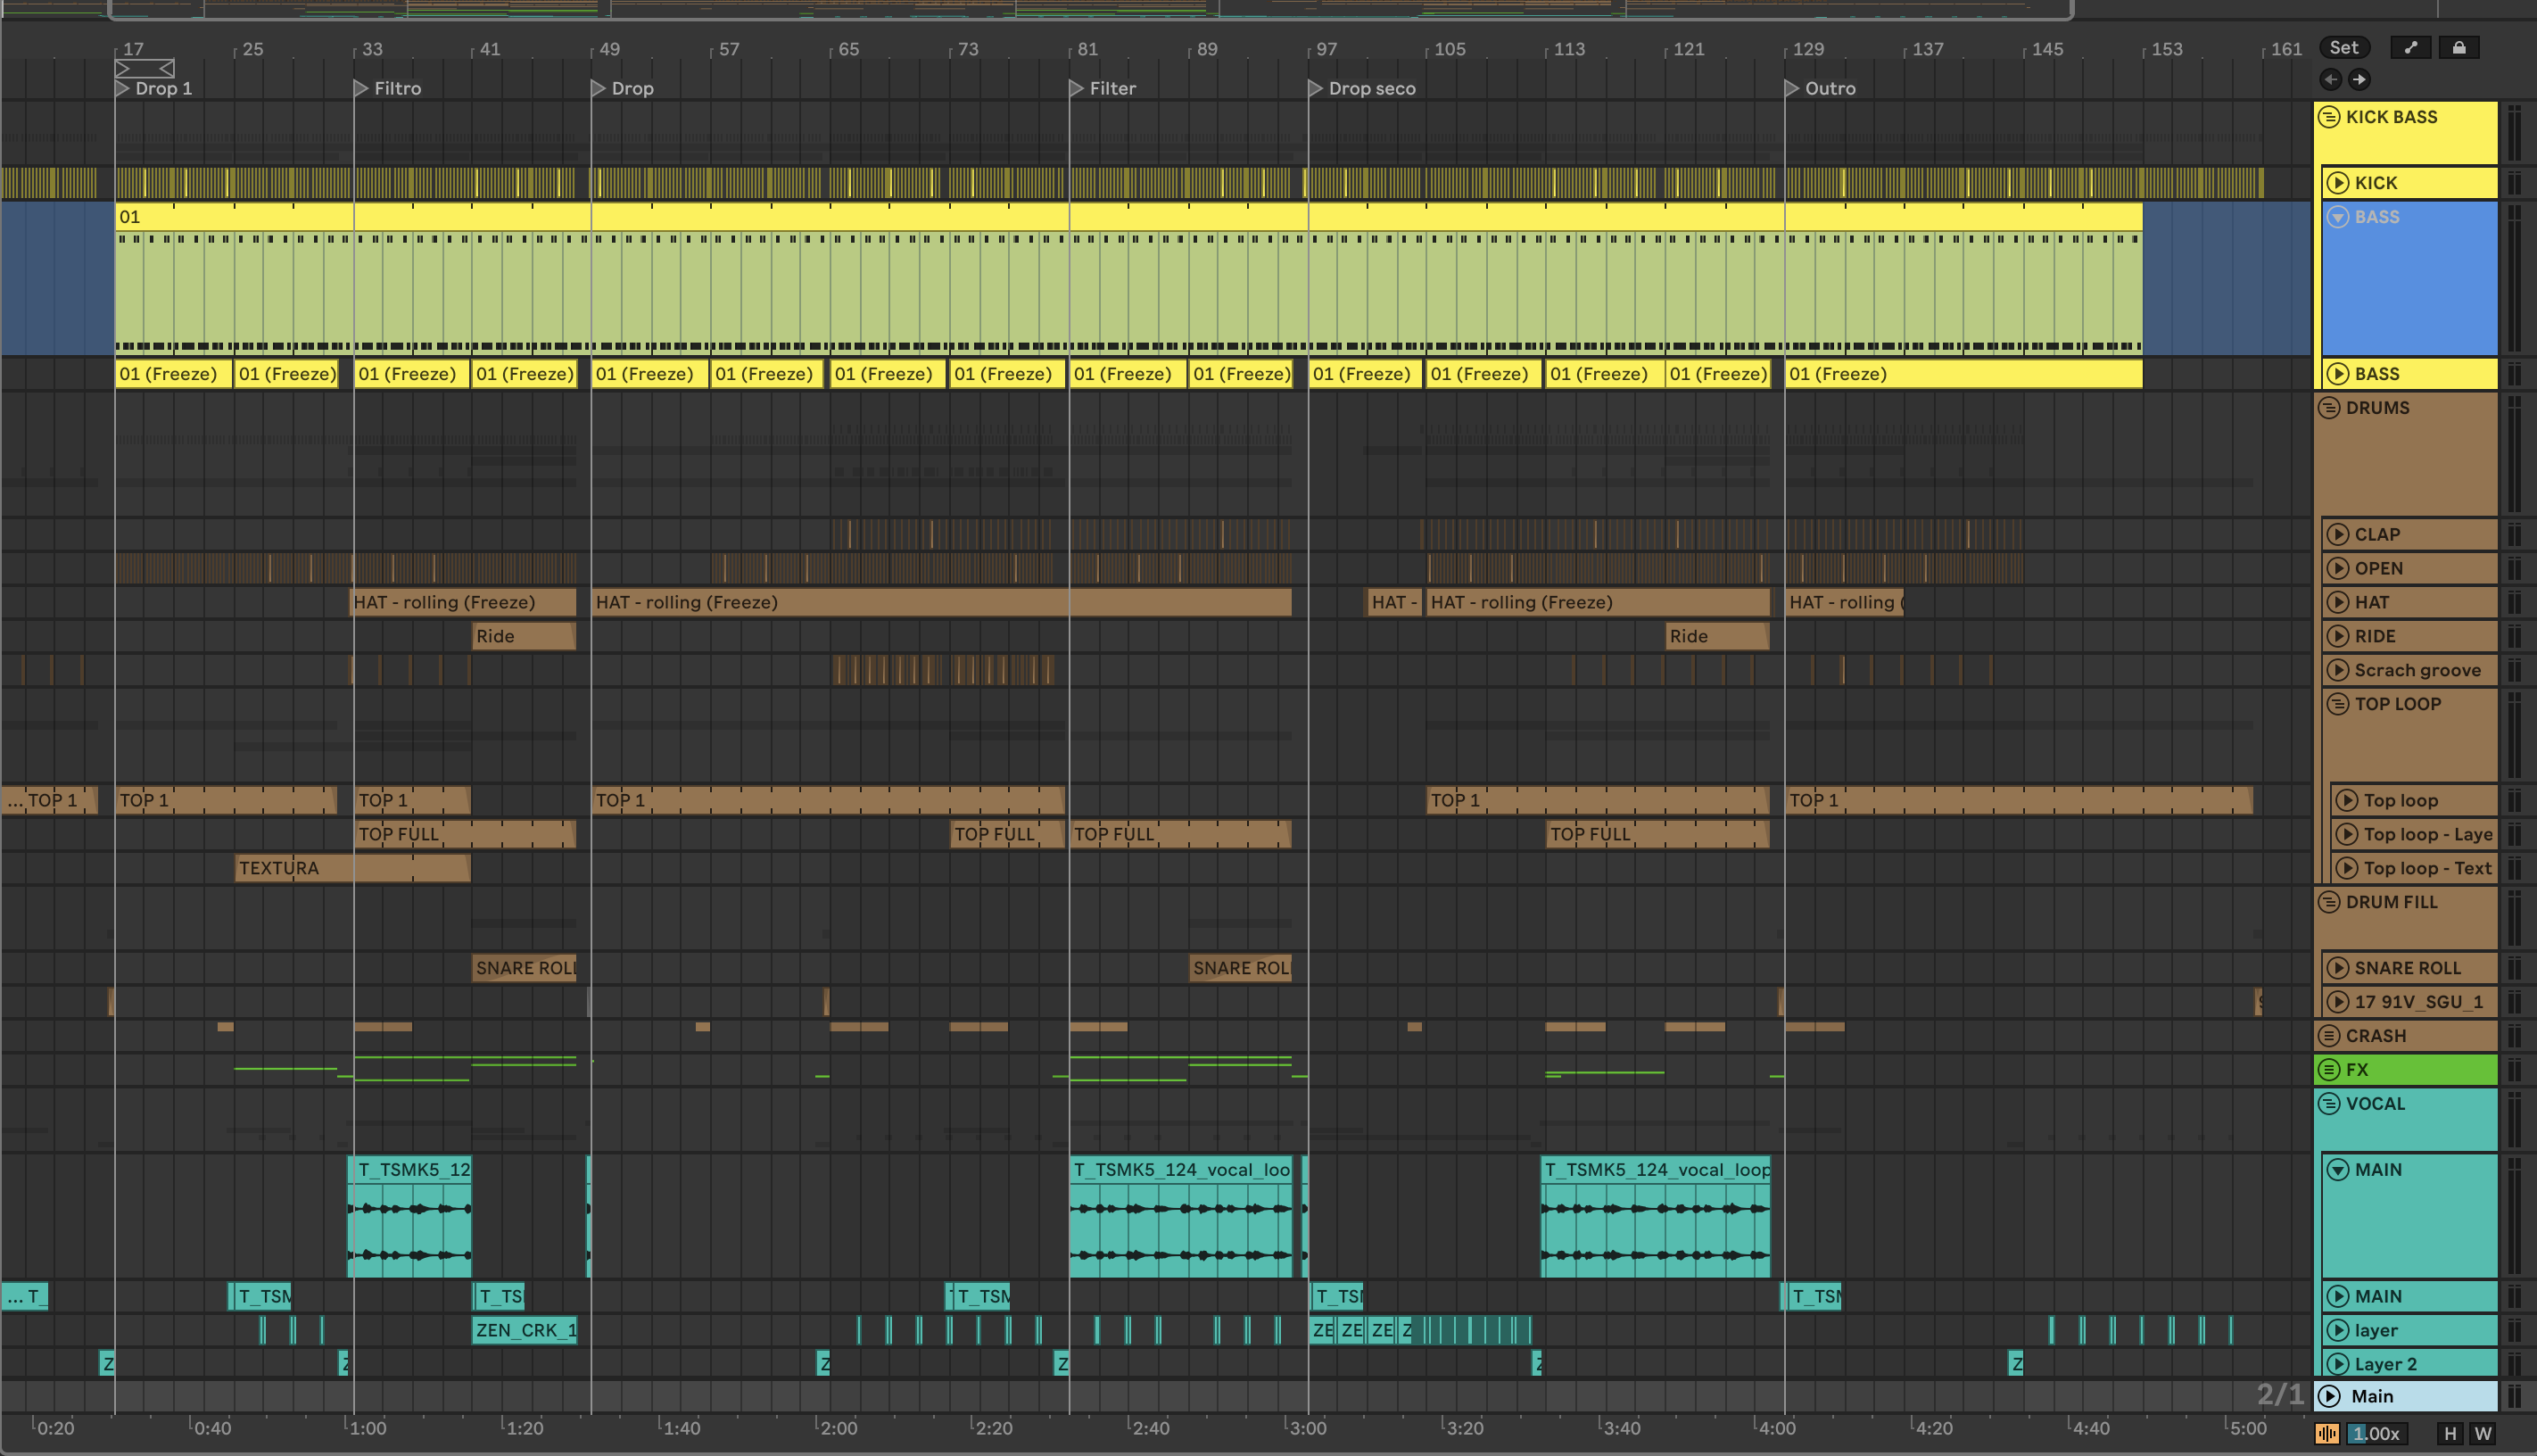Viewport: 2537px width, 1456px height.
Task: Fold the expanded BASS track
Action: pyautogui.click(x=2337, y=217)
